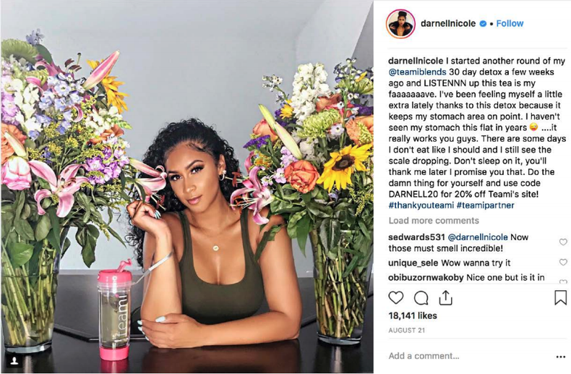
Task: Click the share arrow icon
Action: tap(445, 298)
